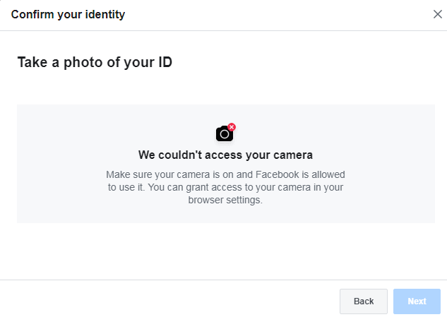Click the word Facebook in the instructions
This screenshot has width=447, height=317.
[x=277, y=174]
